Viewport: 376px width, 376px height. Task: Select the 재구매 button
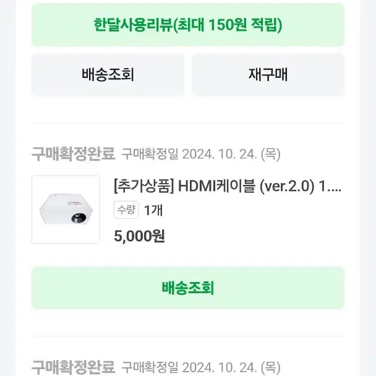click(268, 75)
